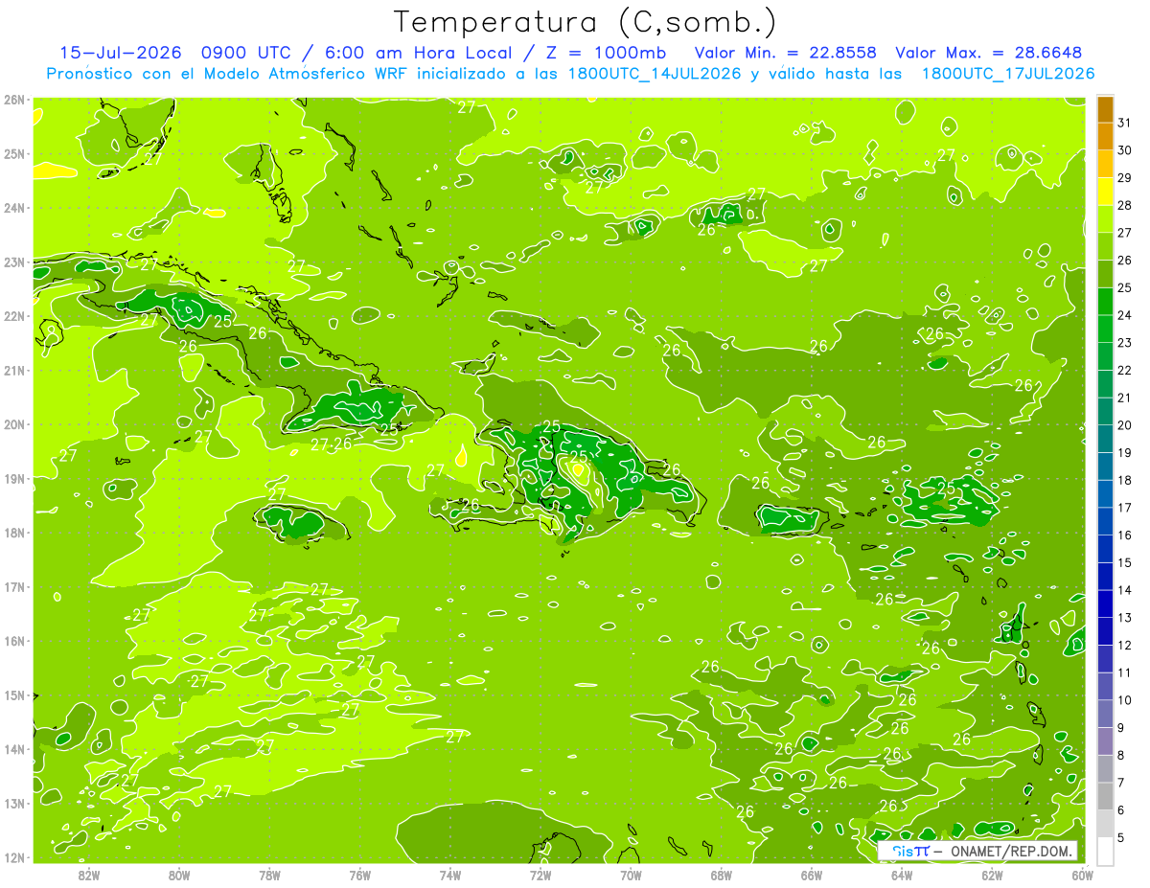Click the '23N' latitude axis label
This screenshot has width=1150, height=888.
point(14,262)
